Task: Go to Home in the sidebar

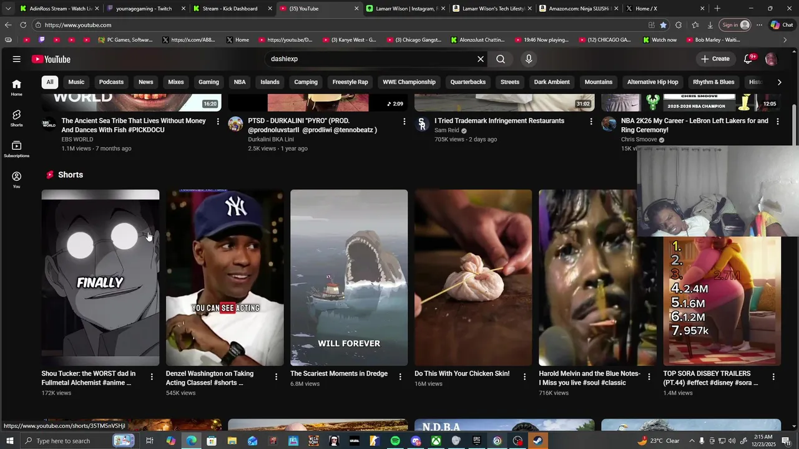Action: 16,88
